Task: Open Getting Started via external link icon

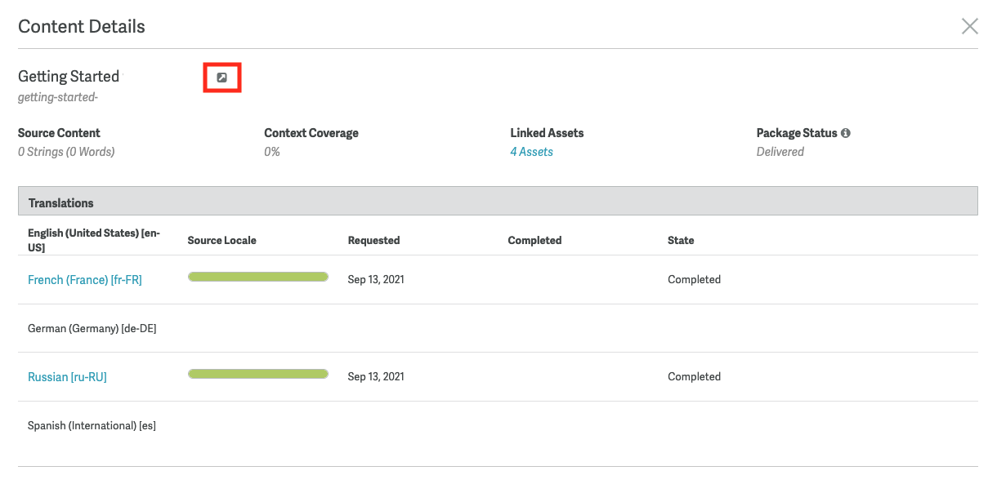Action: [221, 78]
